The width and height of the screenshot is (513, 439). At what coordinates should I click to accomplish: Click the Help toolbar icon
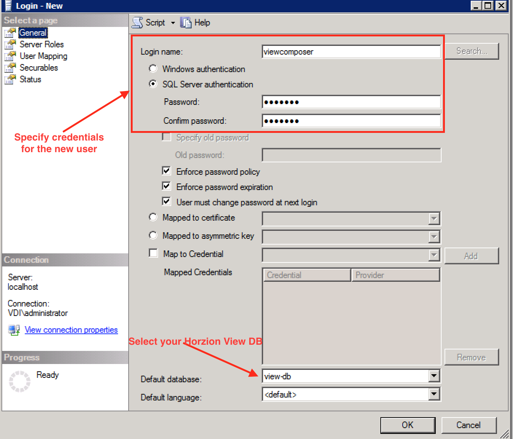pos(186,22)
